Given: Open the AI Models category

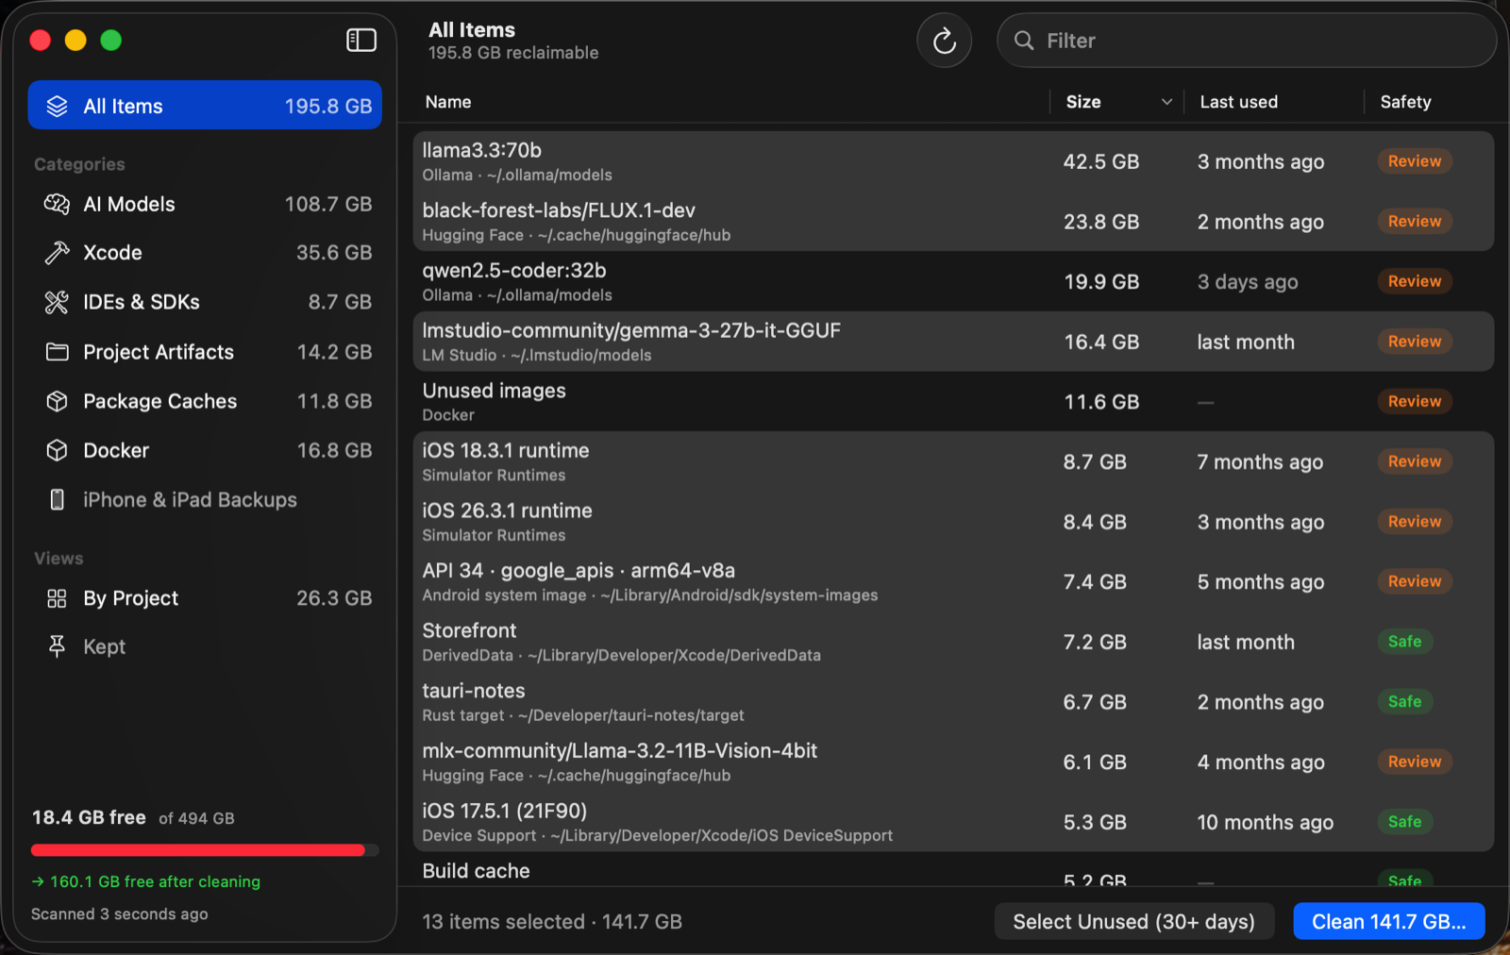Looking at the screenshot, I should (x=205, y=204).
